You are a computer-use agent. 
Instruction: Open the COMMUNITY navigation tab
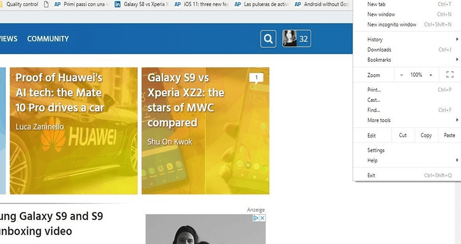pos(48,39)
